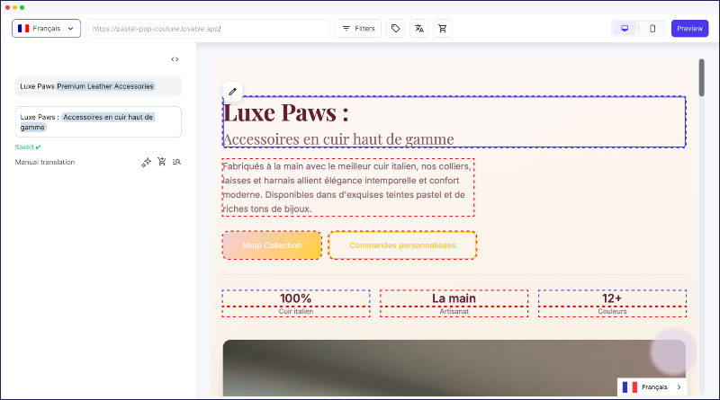Select the 12+ stat text
The image size is (720, 400).
coord(612,298)
